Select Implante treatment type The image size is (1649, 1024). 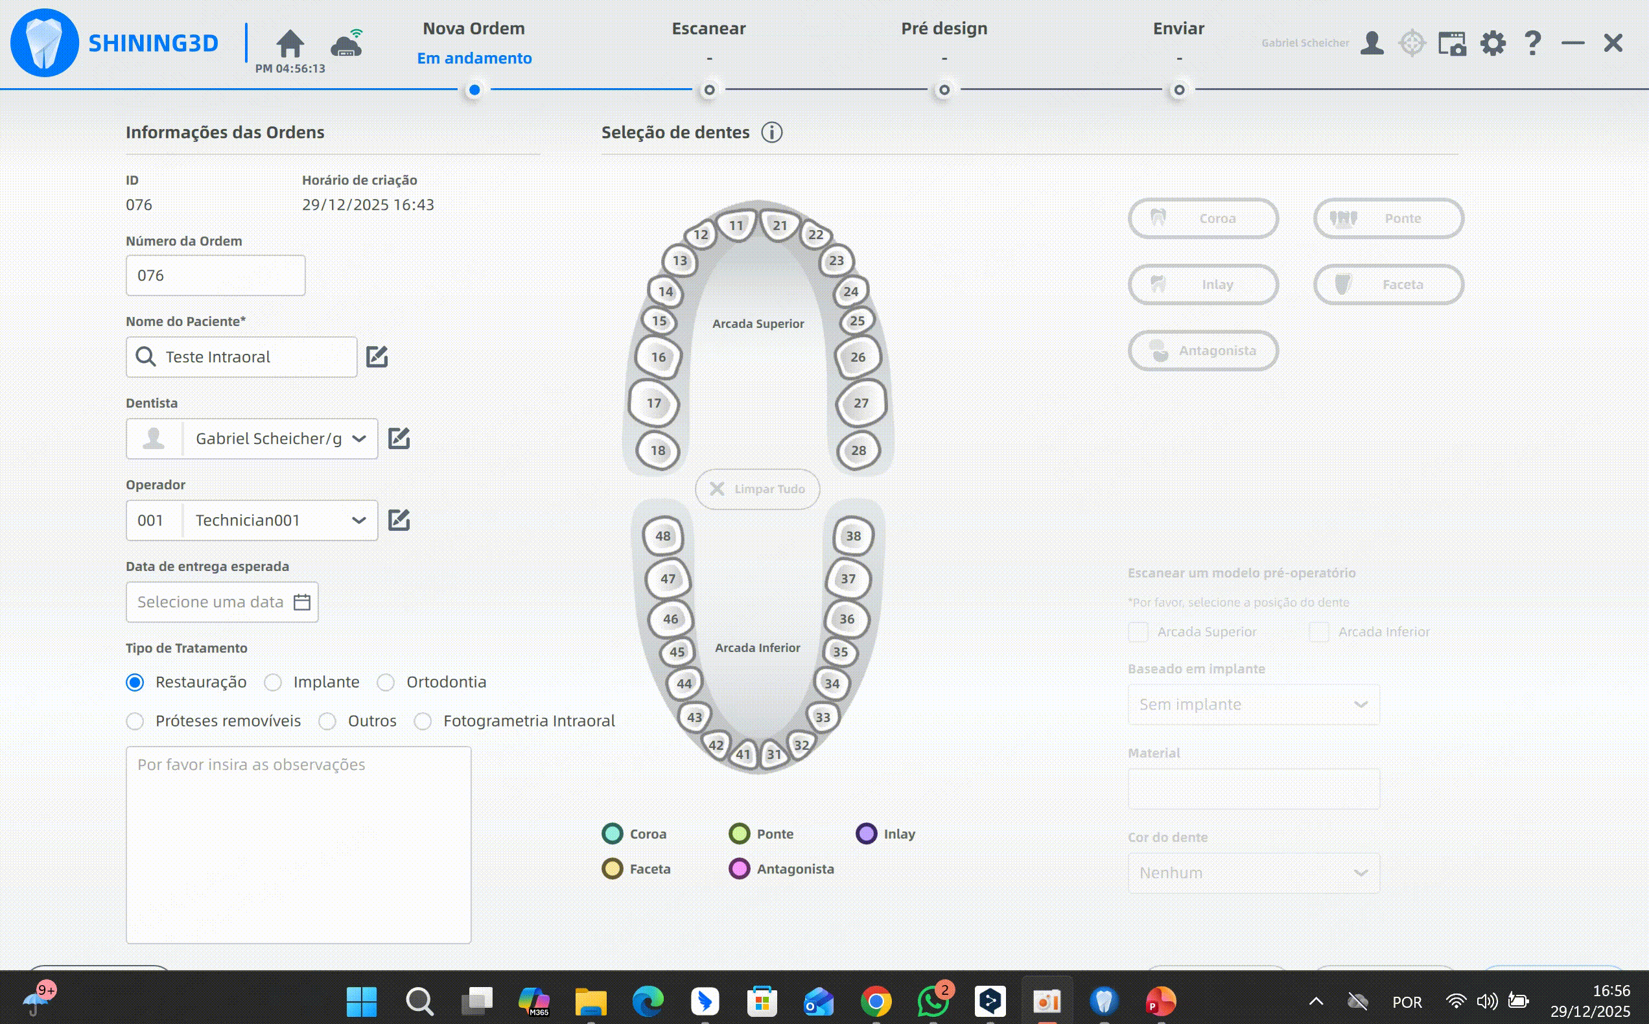point(274,682)
